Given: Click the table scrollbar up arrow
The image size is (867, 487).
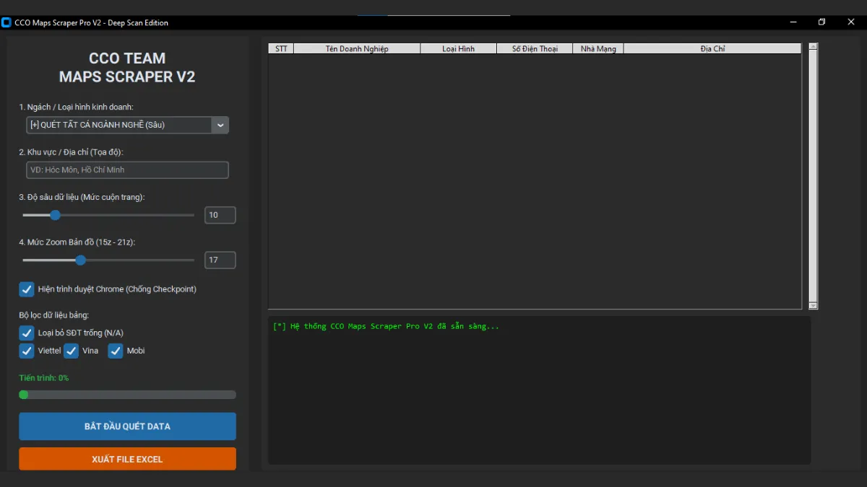Looking at the screenshot, I should point(813,47).
